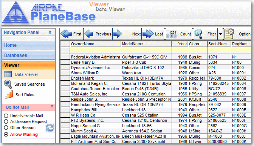Sort by RegNum column header
The width and height of the screenshot is (254, 146).
click(241, 44)
